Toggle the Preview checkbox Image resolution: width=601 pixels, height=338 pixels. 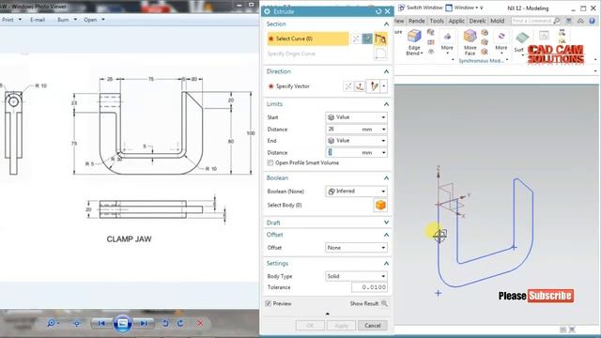tap(269, 303)
